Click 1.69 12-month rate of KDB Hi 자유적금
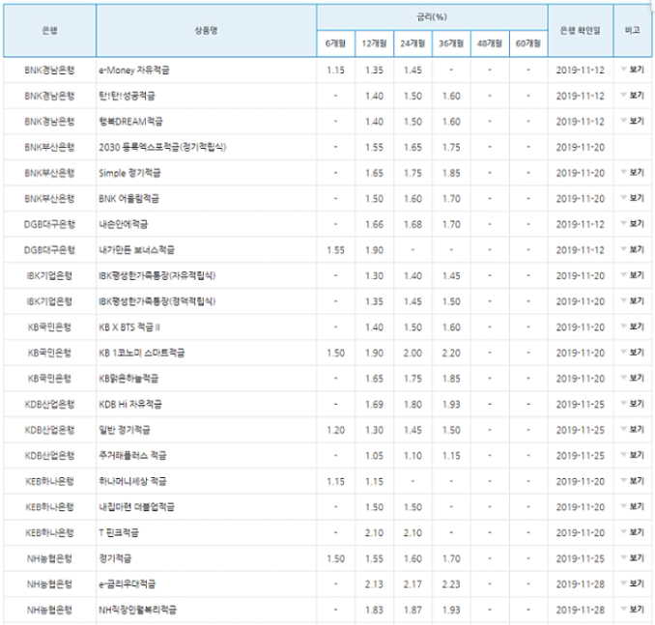 click(x=374, y=405)
